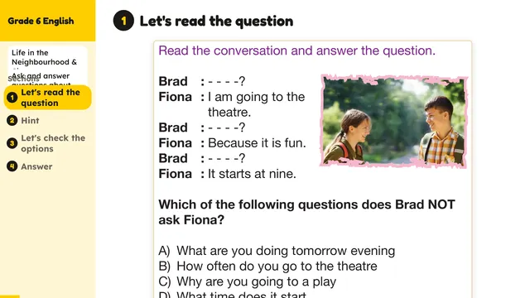Click the purple Read the conversation instruction
This screenshot has height=298, width=530.
[x=296, y=50]
